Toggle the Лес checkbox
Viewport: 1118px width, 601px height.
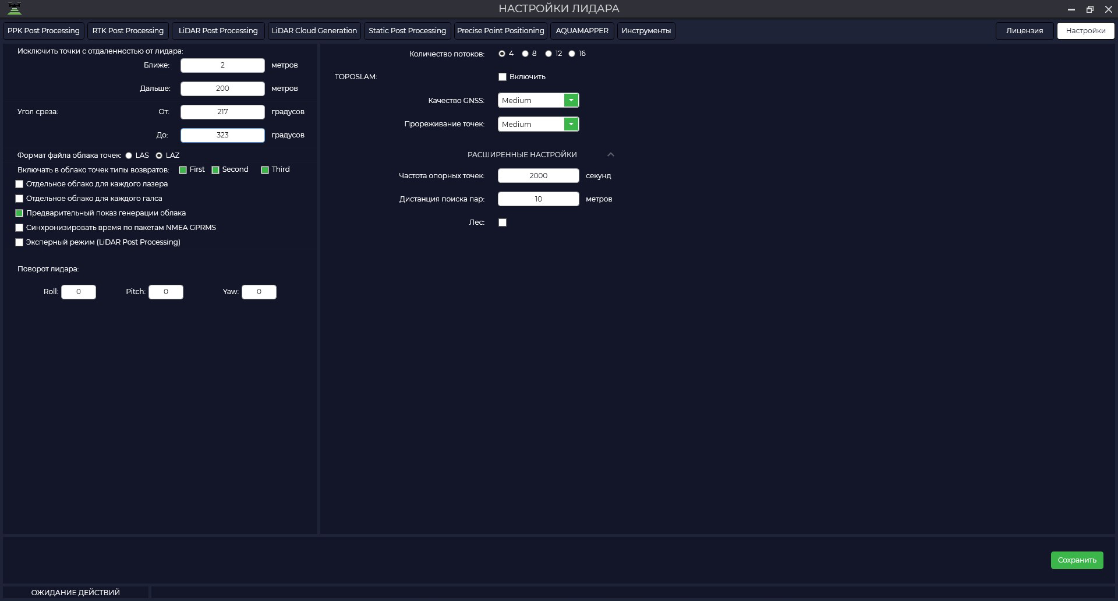coord(503,222)
